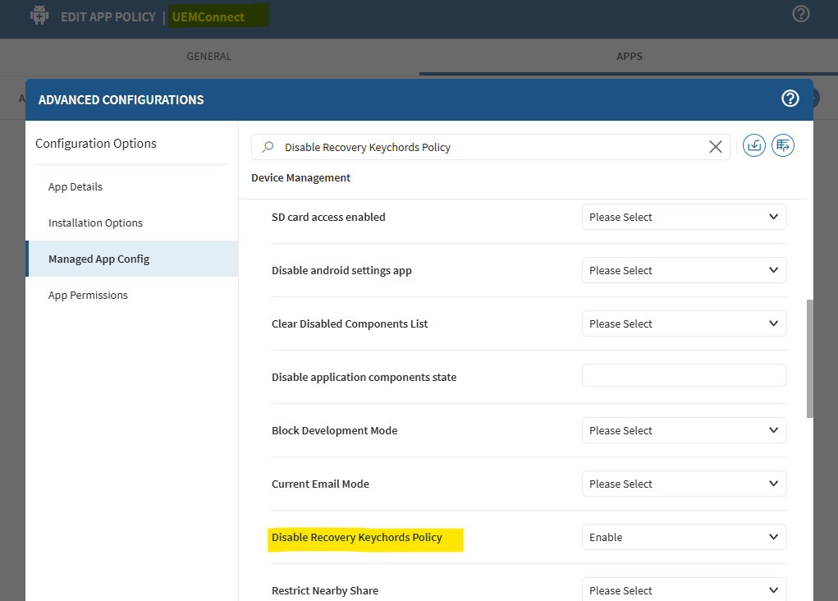Expand Clear Disabled Components List dropdown
Screen dimensions: 838x601
click(x=684, y=323)
